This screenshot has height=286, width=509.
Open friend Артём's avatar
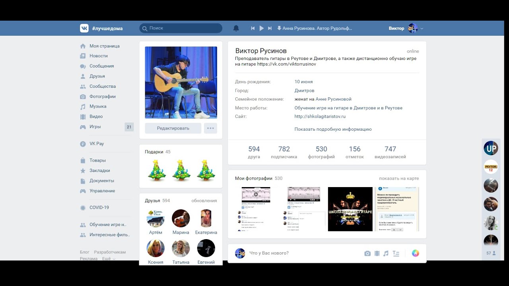click(155, 218)
